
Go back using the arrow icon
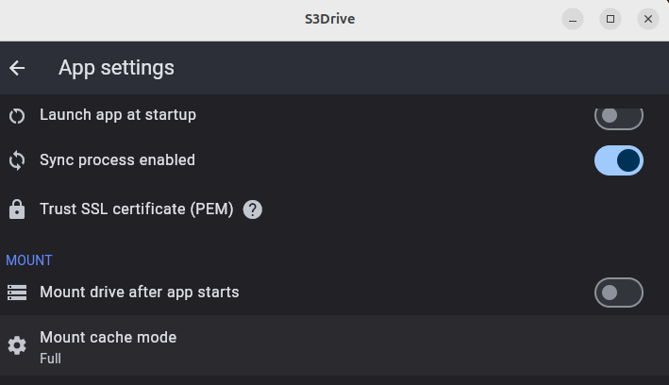(17, 68)
